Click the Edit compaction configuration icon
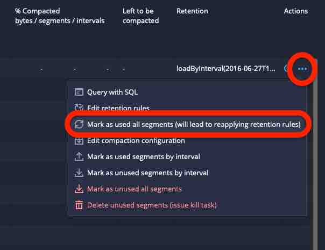This screenshot has height=250, width=325. (x=79, y=140)
